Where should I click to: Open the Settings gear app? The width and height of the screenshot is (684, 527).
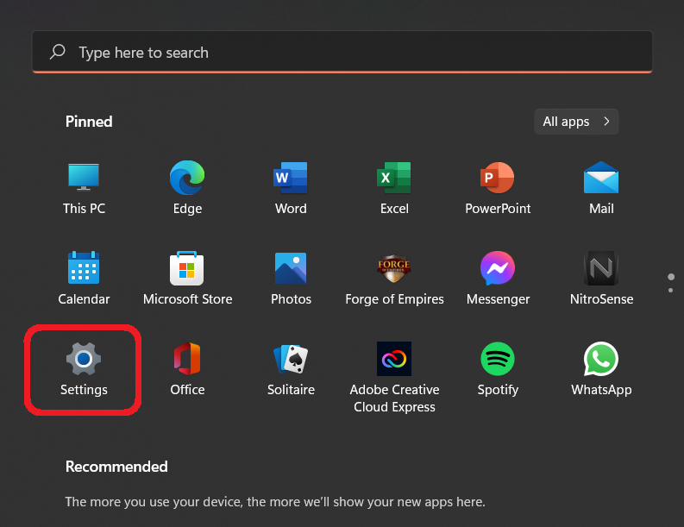pos(84,369)
